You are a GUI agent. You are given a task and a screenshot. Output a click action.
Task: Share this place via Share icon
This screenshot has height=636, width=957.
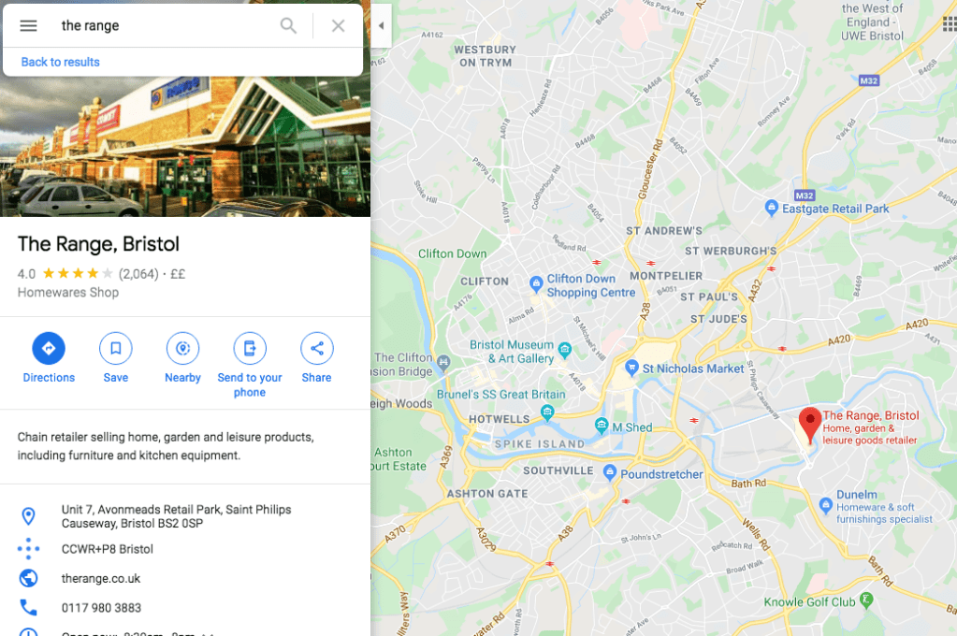coord(317,349)
